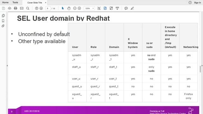Expand the left navigation pane arrow
Screen dimensions: 203x114
pos(7,66)
